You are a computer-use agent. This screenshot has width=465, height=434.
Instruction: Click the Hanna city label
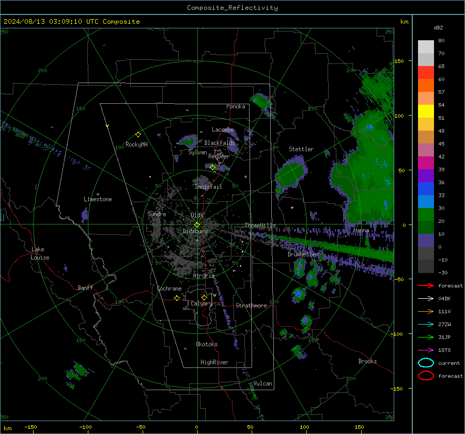click(x=361, y=230)
